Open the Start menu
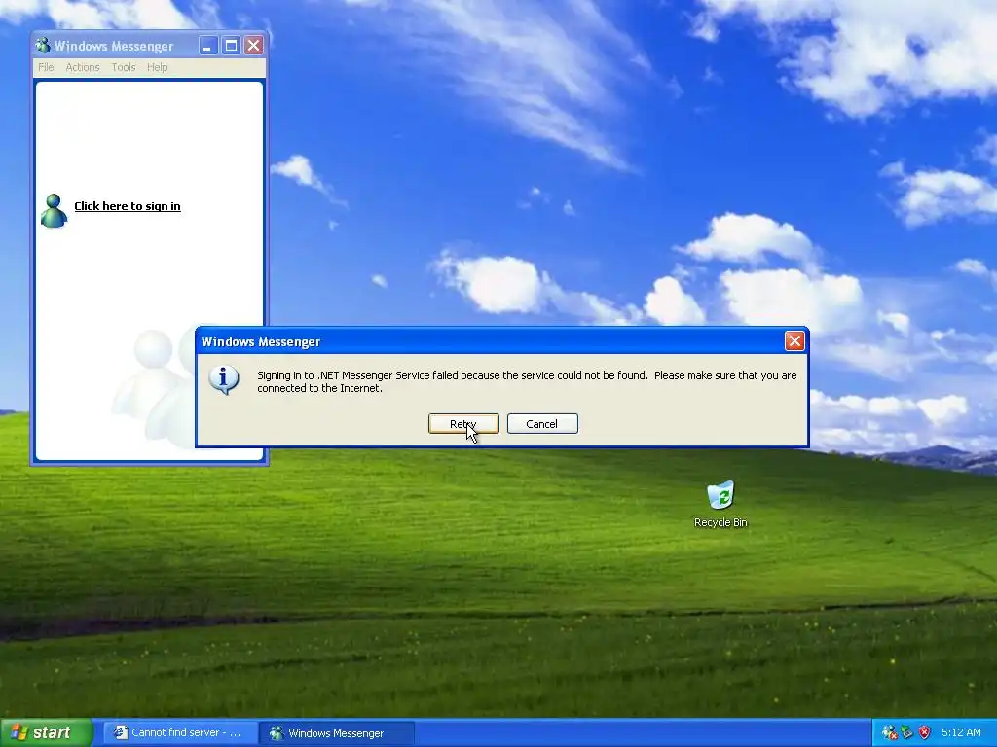The width and height of the screenshot is (997, 747). coord(46,732)
